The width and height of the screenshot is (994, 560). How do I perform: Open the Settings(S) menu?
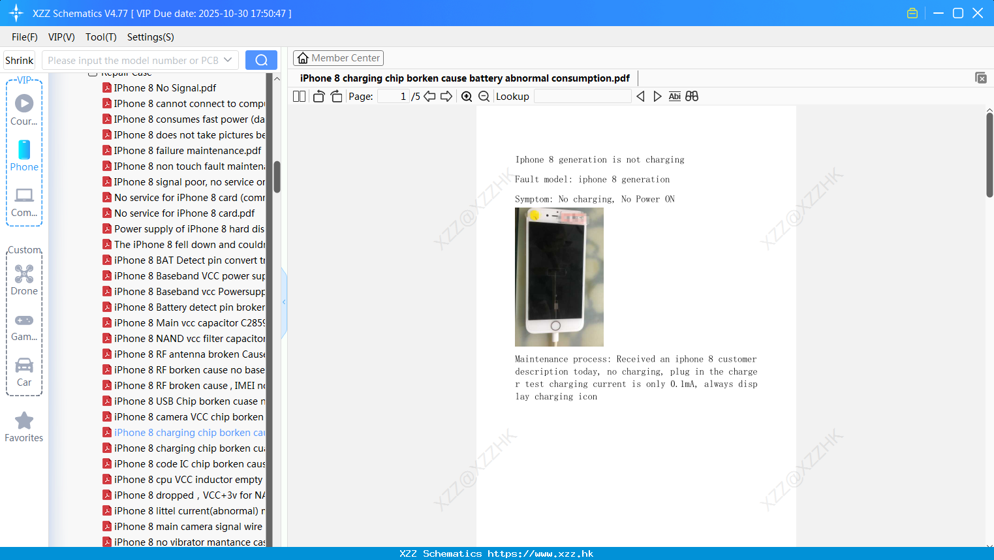click(x=151, y=37)
